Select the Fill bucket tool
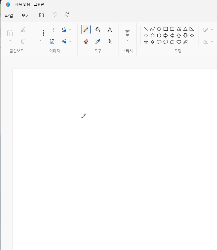Screen dimensions: 217x250 coord(98,29)
